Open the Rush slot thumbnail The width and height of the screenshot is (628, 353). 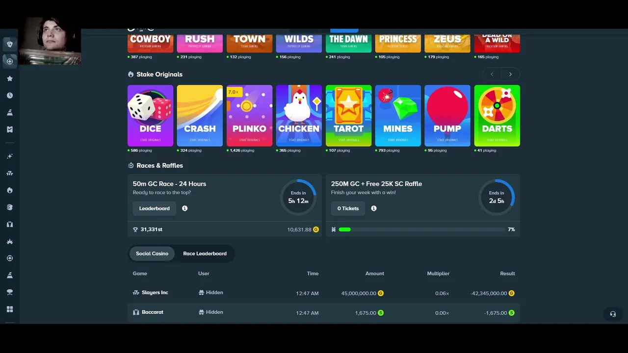point(200,43)
